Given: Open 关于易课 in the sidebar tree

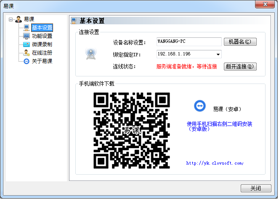Looking at the screenshot, I should (42, 61).
